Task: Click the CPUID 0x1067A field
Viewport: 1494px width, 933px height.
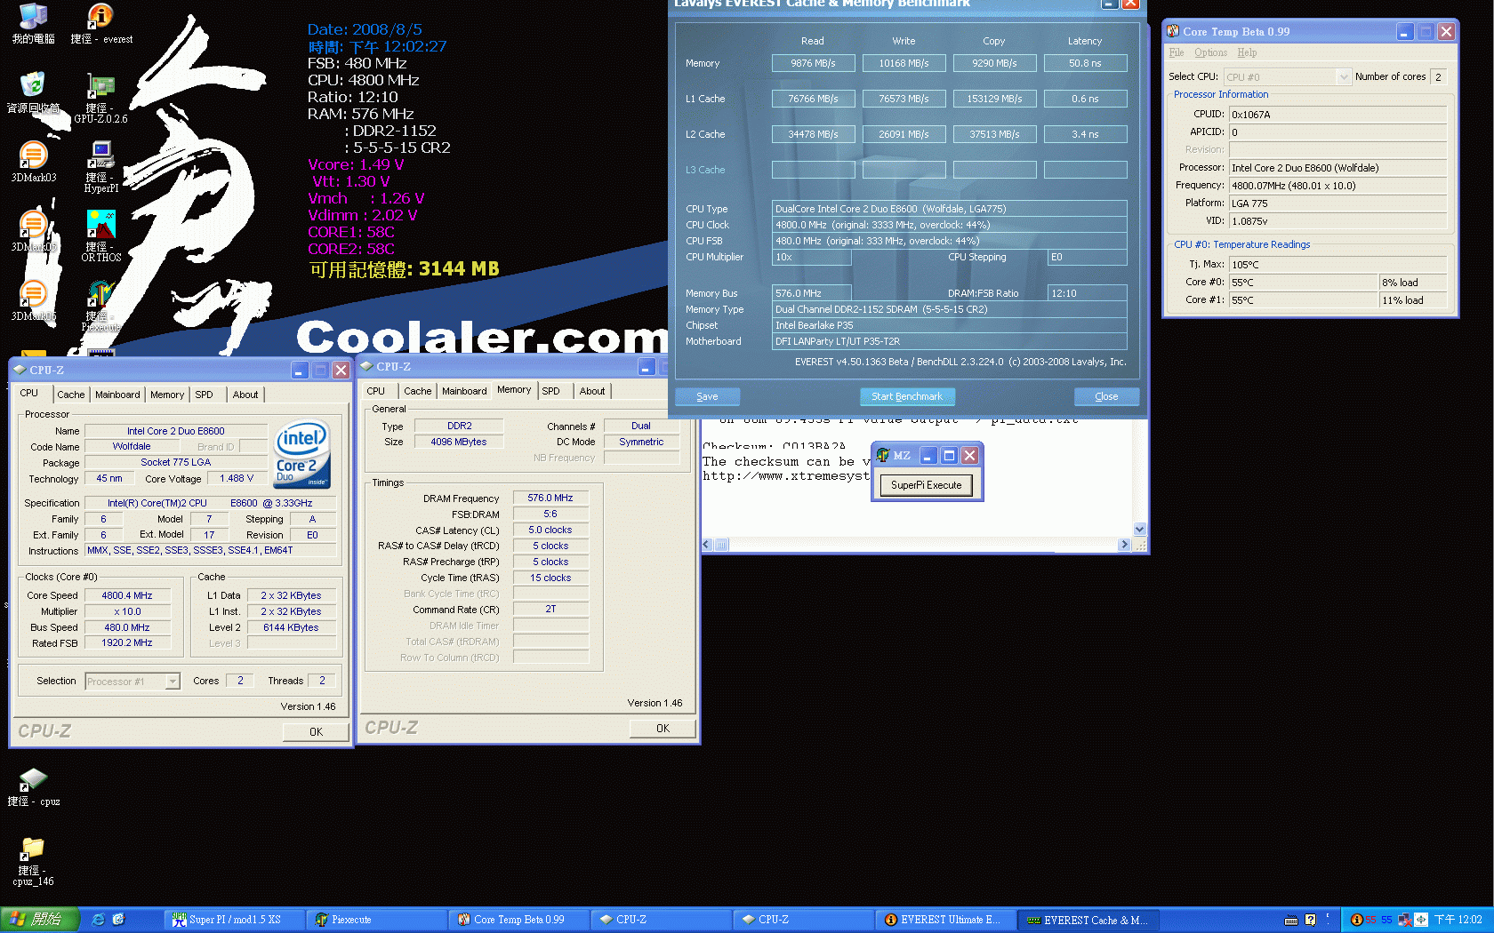Action: pyautogui.click(x=1337, y=115)
